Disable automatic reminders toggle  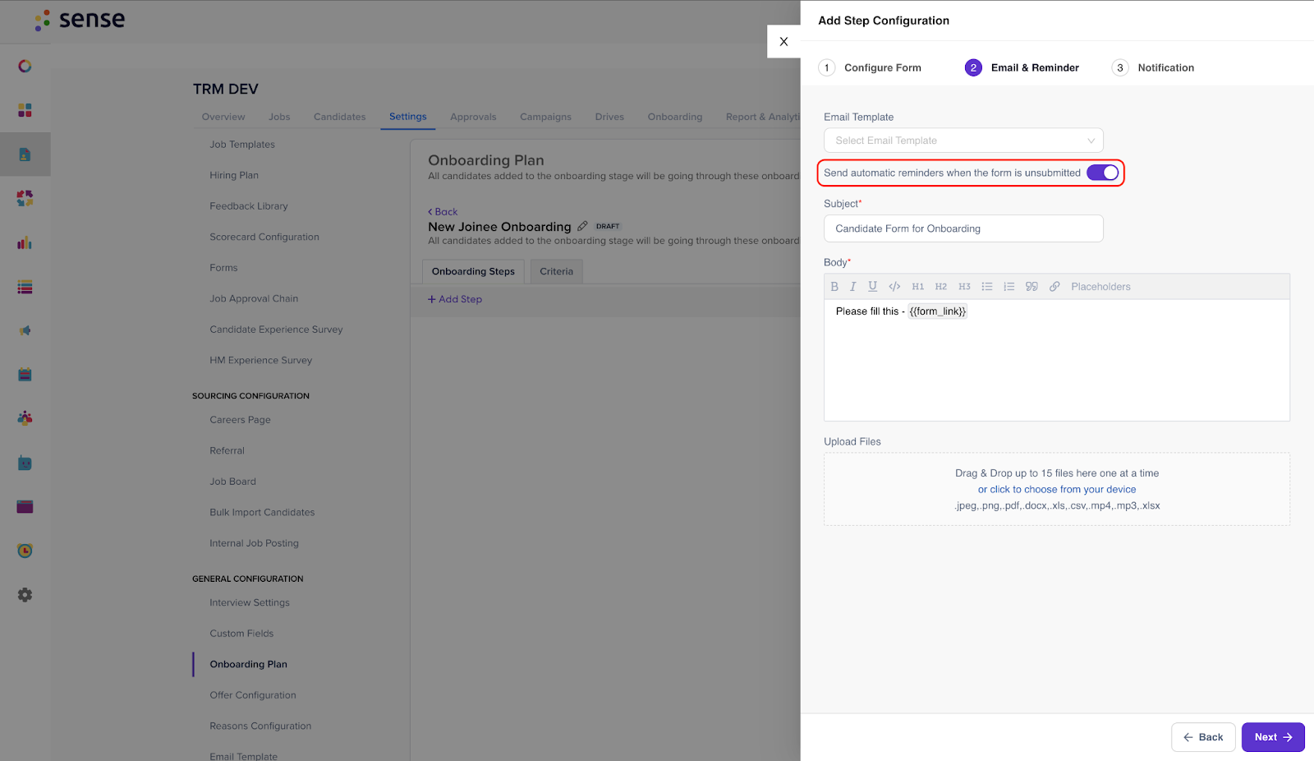(x=1102, y=173)
